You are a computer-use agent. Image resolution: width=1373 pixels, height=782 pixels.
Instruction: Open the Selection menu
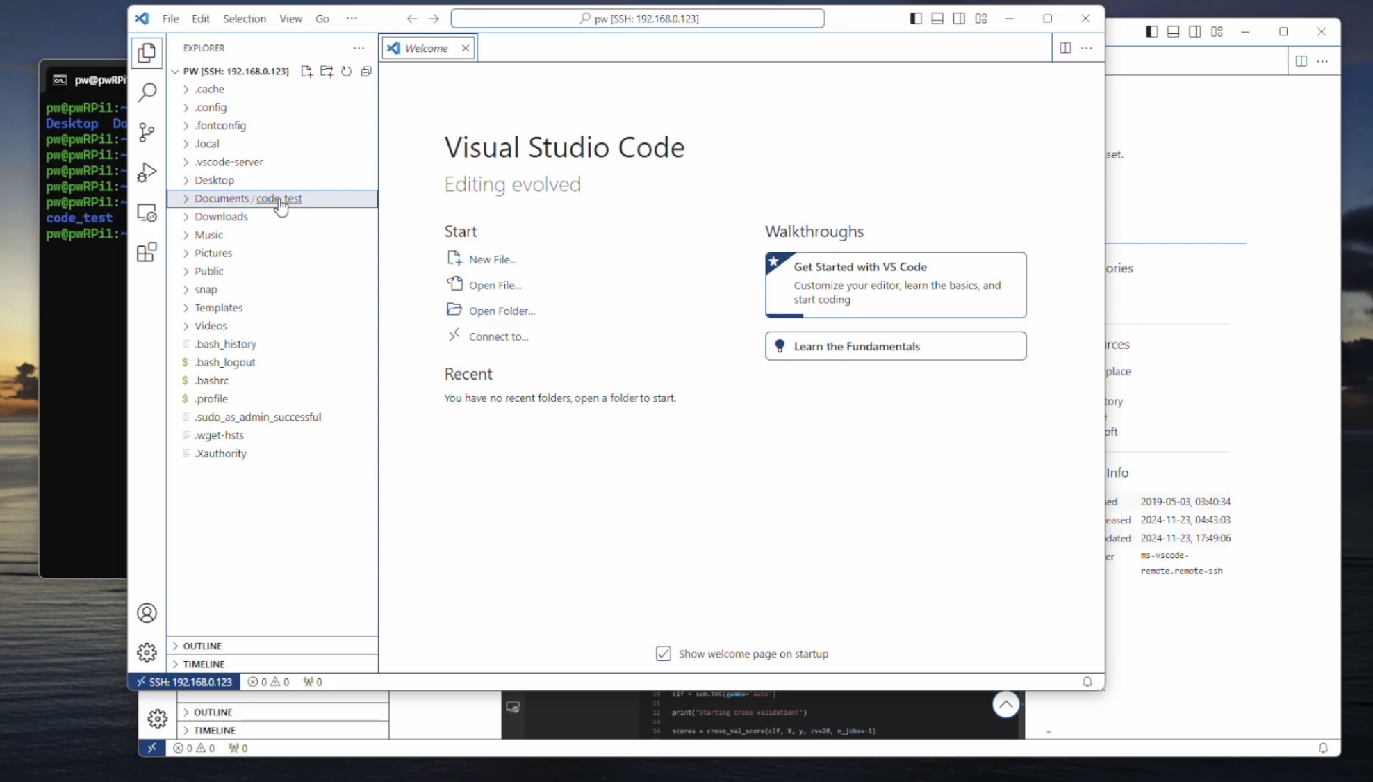[x=244, y=19]
